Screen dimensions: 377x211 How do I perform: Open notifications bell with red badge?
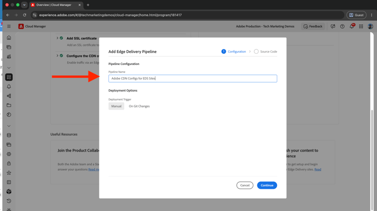pos(352,26)
